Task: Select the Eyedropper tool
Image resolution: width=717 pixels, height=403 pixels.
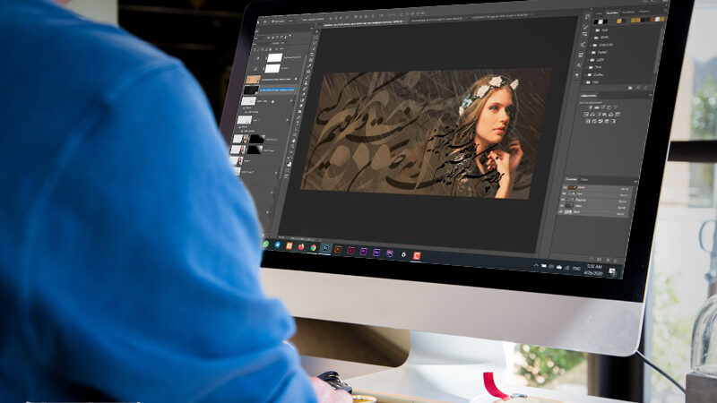Action: pos(310,65)
